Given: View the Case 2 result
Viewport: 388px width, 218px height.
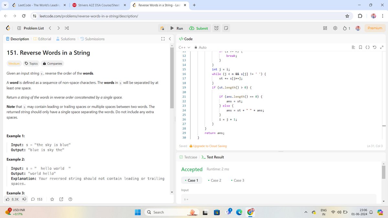Looking at the screenshot, I should point(215,180).
